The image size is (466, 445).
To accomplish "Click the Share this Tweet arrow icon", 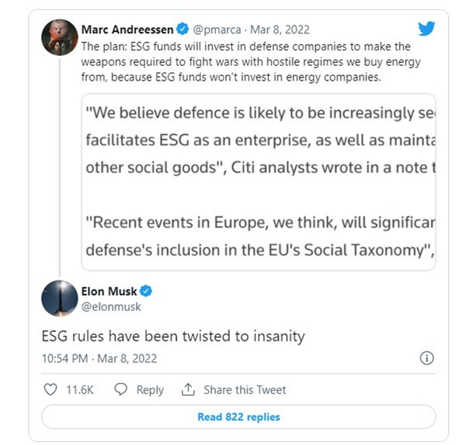I will click(187, 390).
